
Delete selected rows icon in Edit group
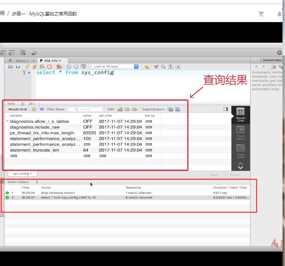pyautogui.click(x=135, y=109)
